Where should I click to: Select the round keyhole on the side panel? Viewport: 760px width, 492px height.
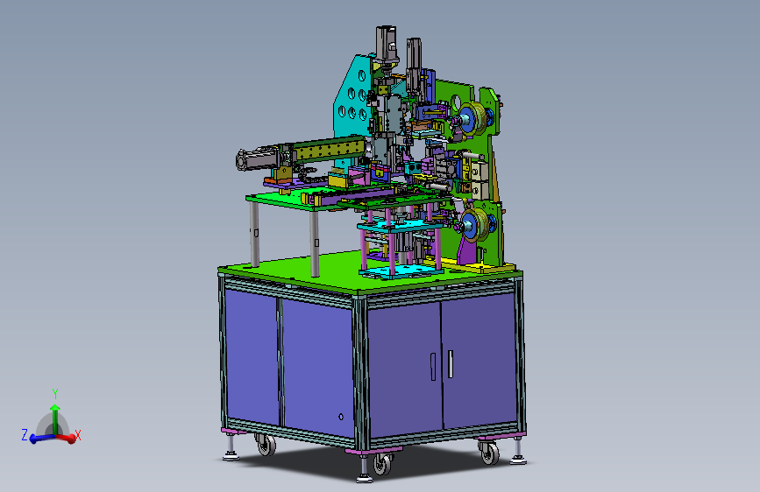[341, 417]
